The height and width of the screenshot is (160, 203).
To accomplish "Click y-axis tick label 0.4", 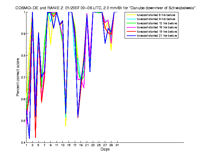I will [23, 143].
